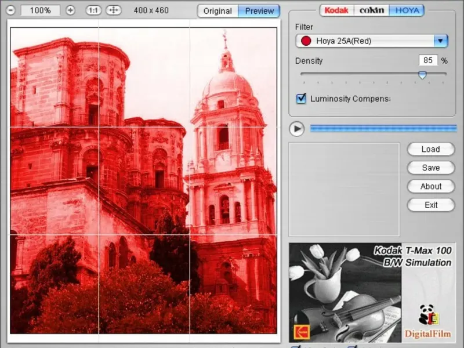Click the Density slider handle

pos(422,75)
